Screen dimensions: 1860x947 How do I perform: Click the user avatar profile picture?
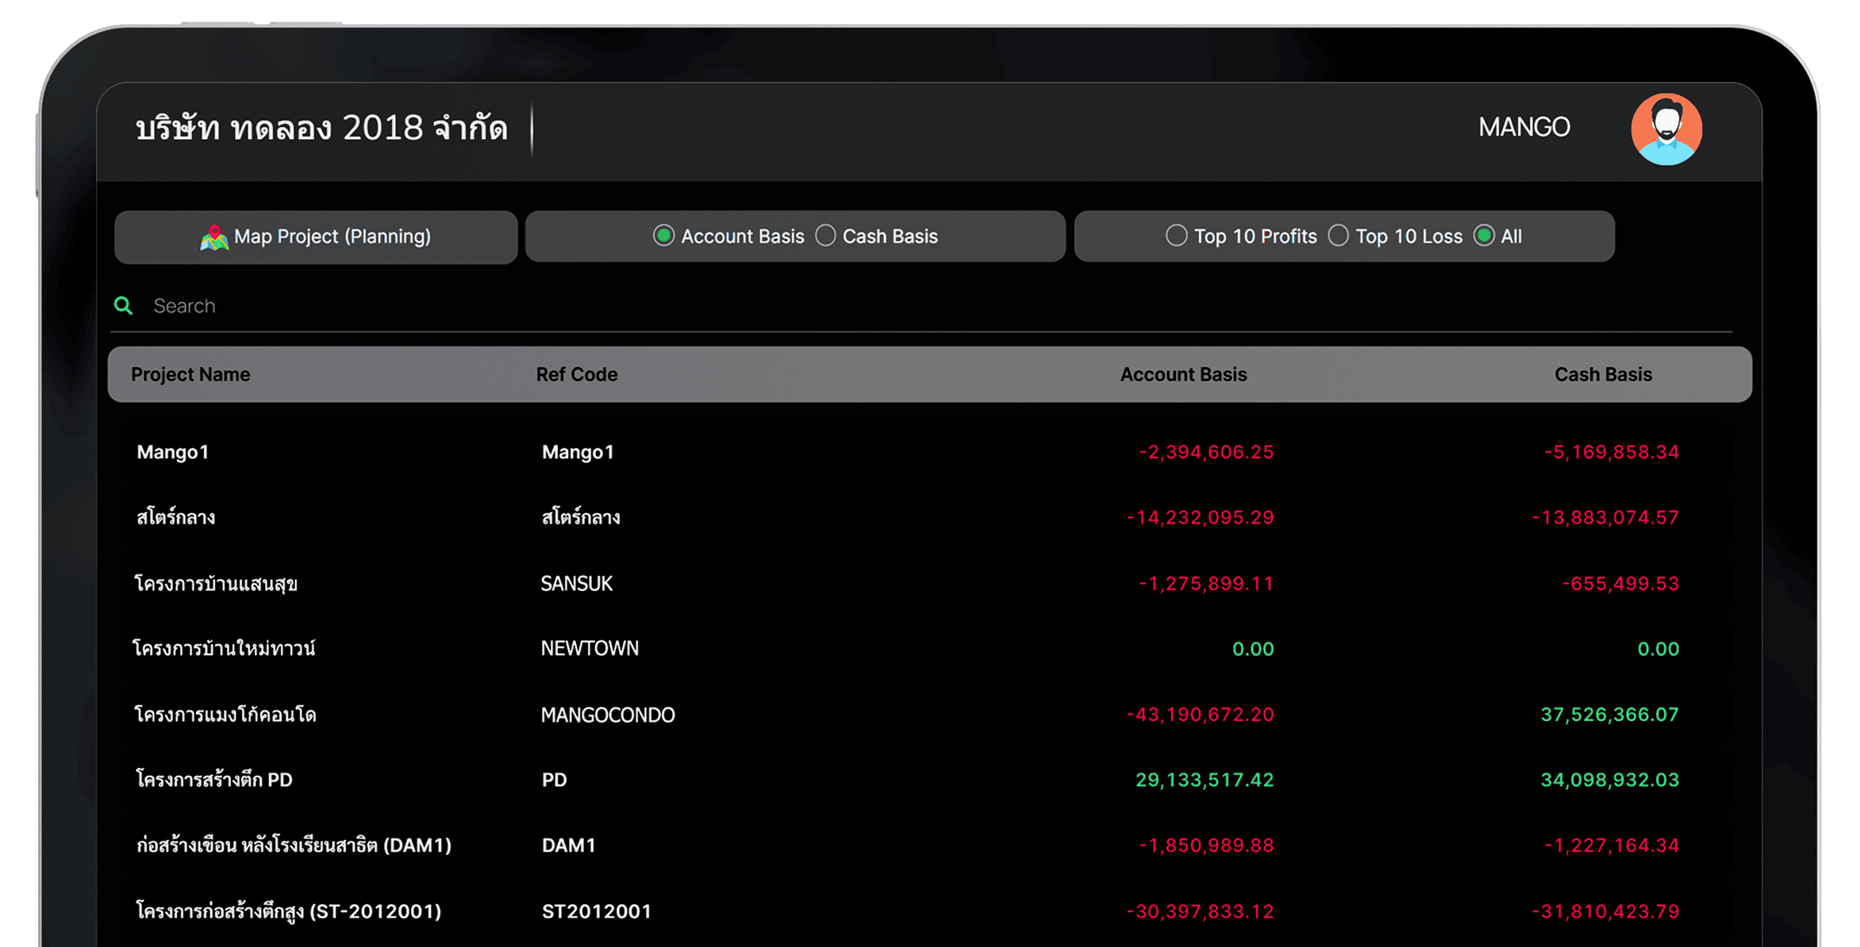(x=1666, y=129)
